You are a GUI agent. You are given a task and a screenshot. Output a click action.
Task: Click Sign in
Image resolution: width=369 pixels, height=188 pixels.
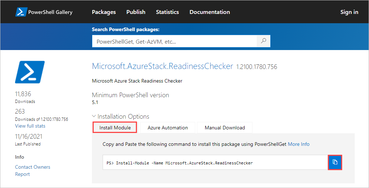(x=349, y=12)
